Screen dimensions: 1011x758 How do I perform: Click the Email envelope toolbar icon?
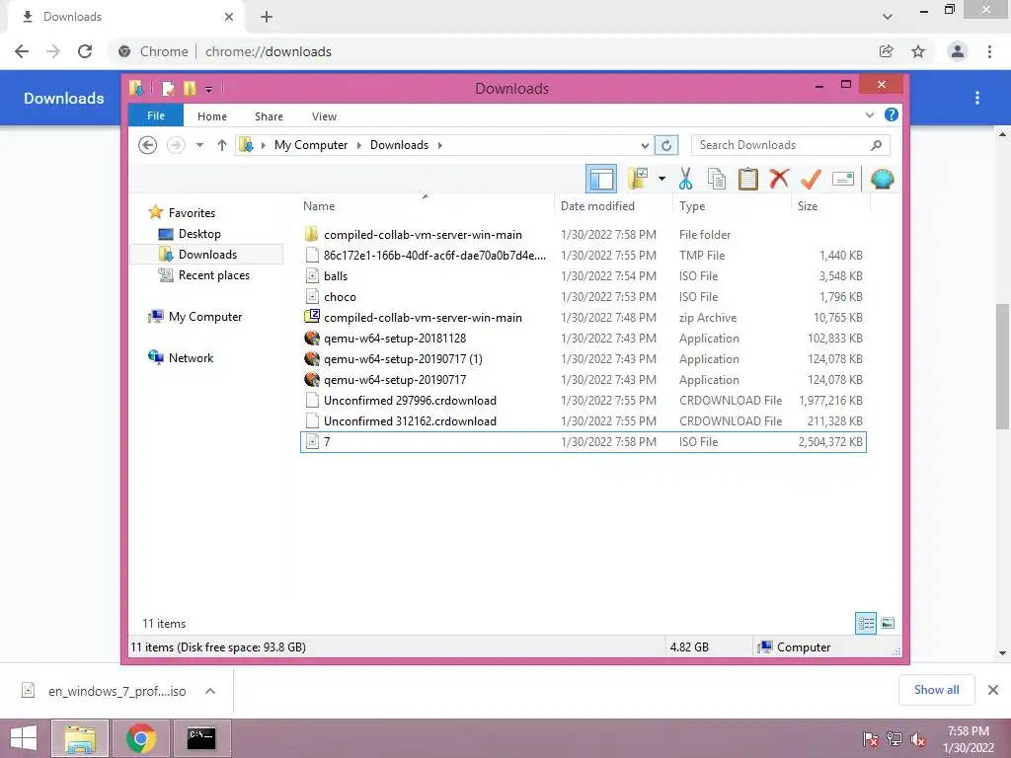[843, 179]
